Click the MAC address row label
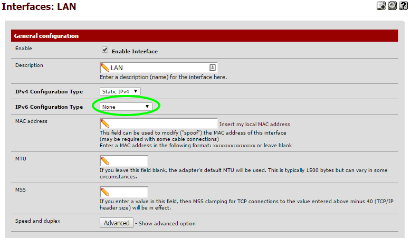This screenshot has width=411, height=238. [31, 121]
